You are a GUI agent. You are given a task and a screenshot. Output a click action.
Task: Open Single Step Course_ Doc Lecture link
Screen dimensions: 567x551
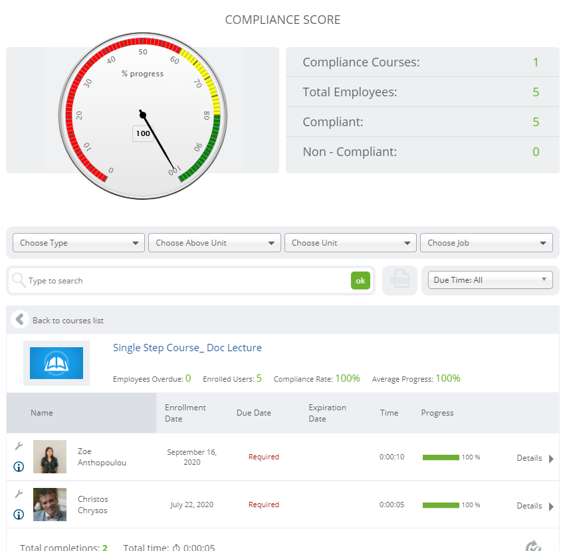187,348
